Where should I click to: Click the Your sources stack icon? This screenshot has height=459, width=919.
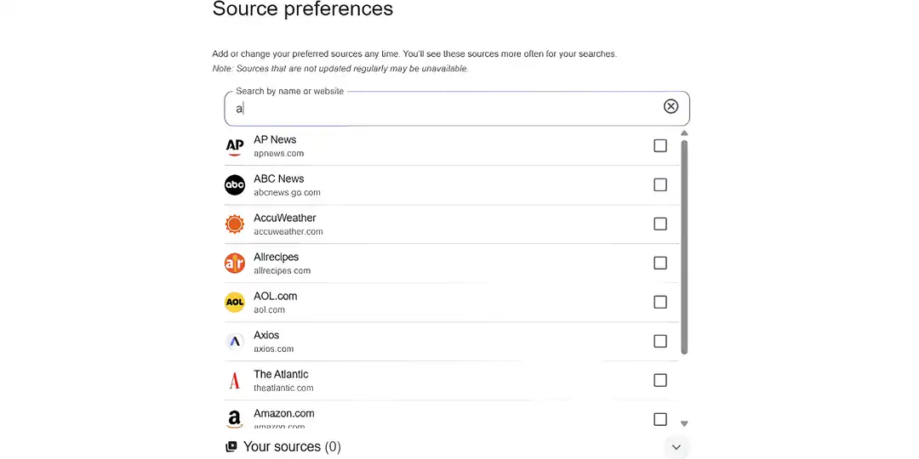(x=231, y=447)
